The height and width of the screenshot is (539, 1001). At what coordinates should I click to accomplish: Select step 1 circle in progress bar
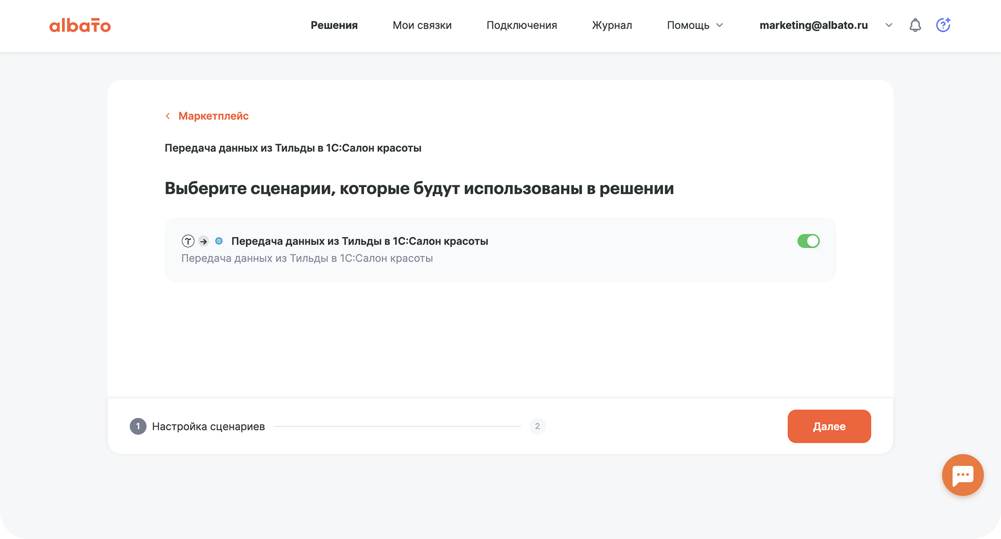click(138, 426)
